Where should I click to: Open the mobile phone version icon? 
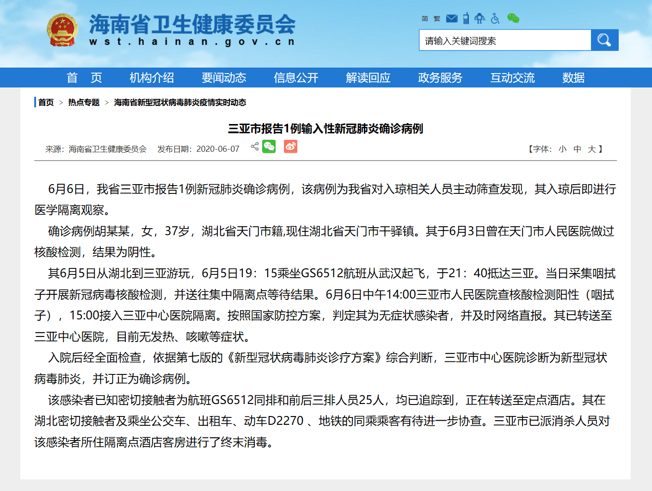click(x=466, y=19)
